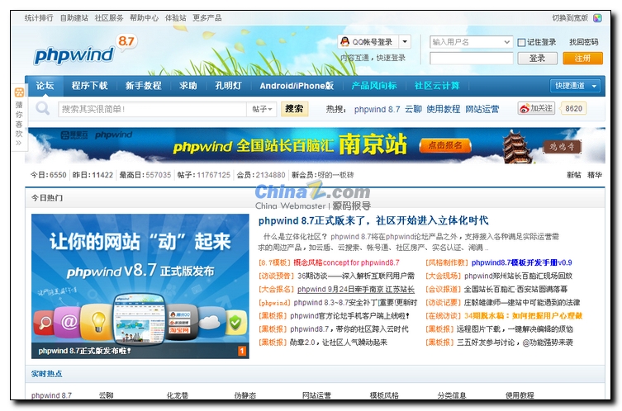Open headline phpwind 8.7正式版来了
Viewport: 622px width, 411px height.
tap(373, 220)
